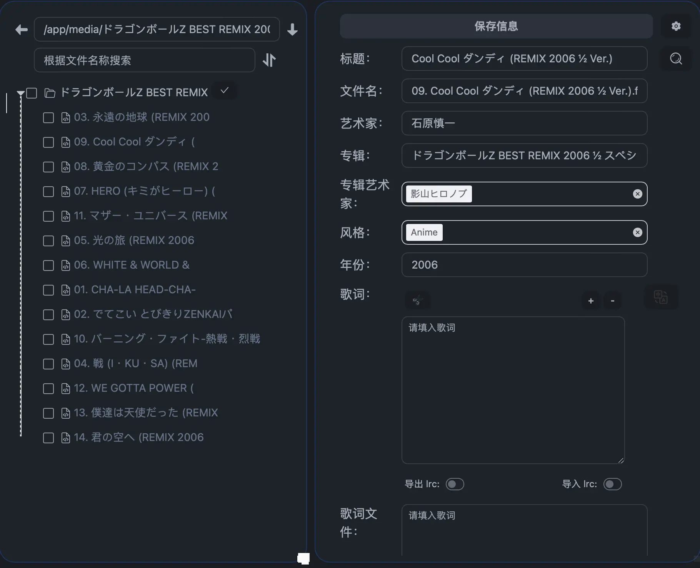This screenshot has width=700, height=568.
Task: Click the checkmark beside the album folder
Action: [224, 91]
